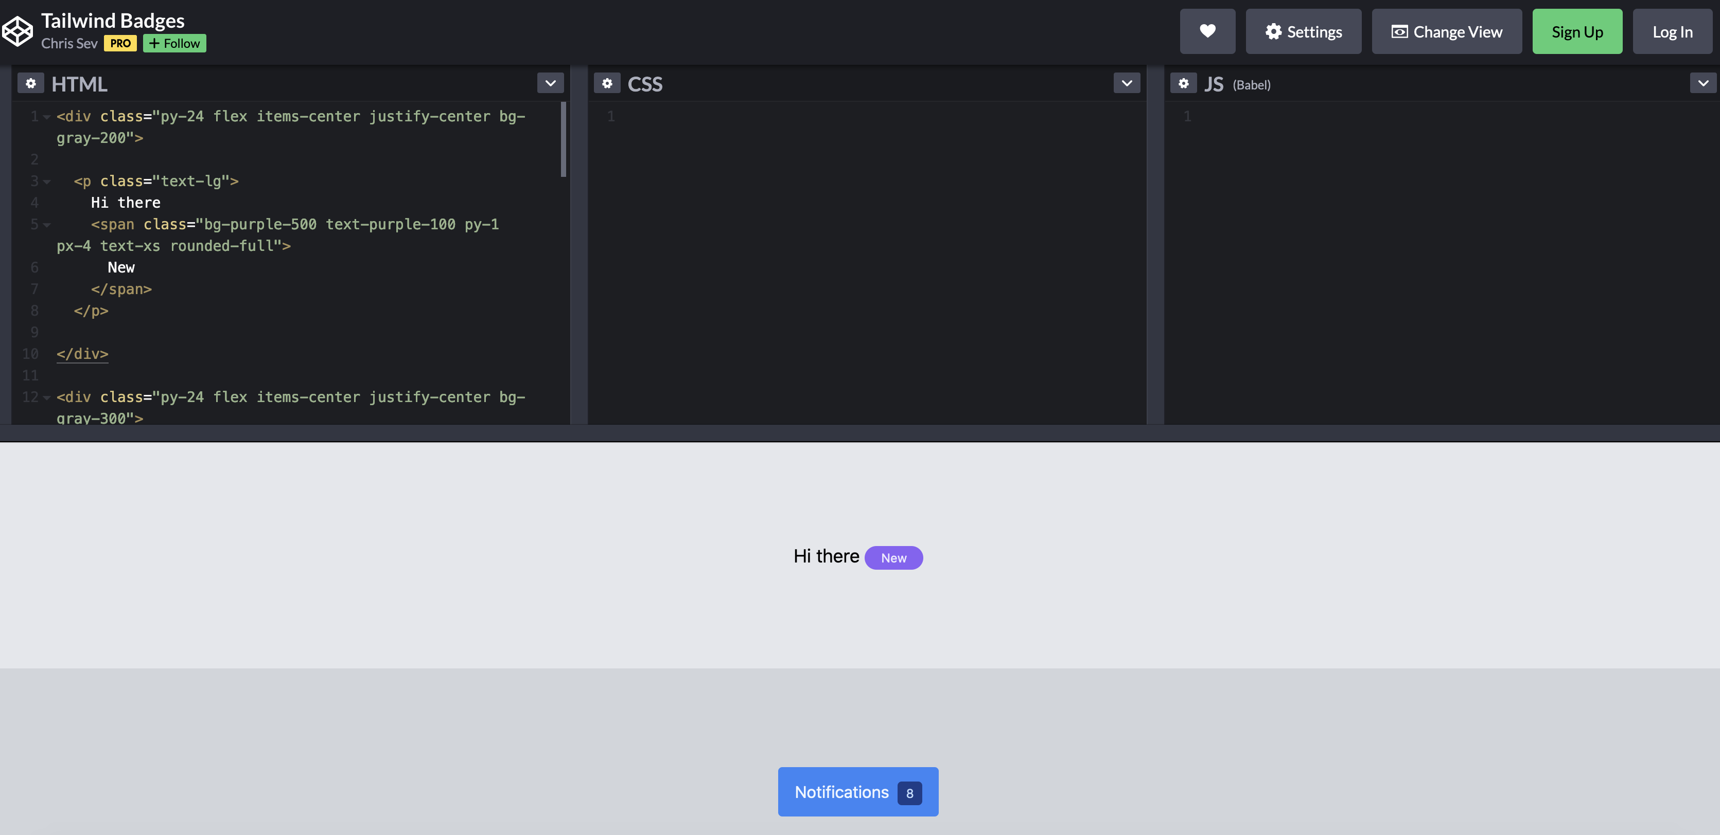Expand HTML panel dropdown chevron
The height and width of the screenshot is (835, 1720).
pyautogui.click(x=550, y=83)
